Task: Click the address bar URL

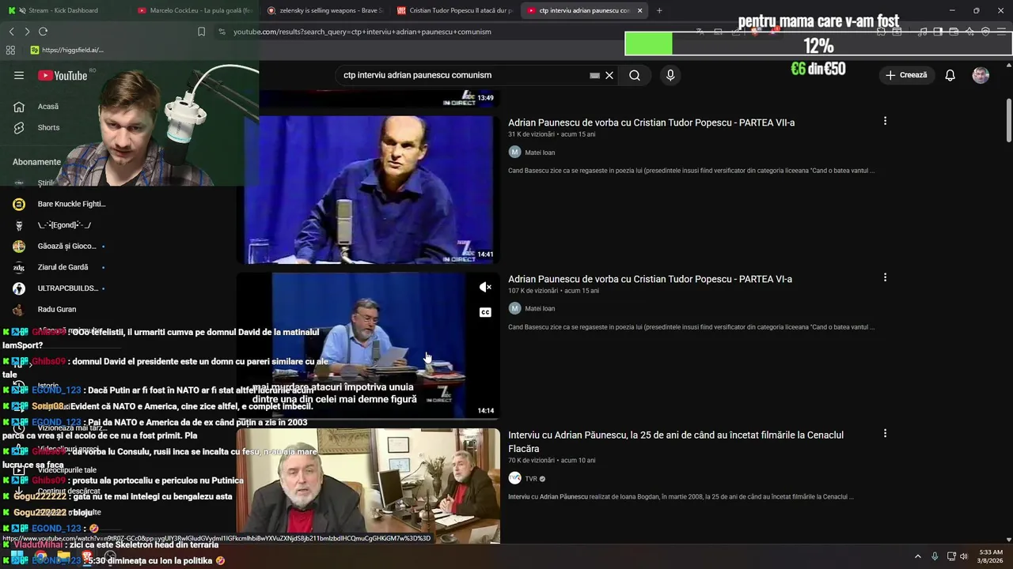Action: [362, 32]
